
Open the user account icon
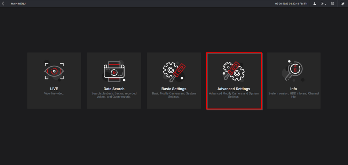pyautogui.click(x=315, y=3)
